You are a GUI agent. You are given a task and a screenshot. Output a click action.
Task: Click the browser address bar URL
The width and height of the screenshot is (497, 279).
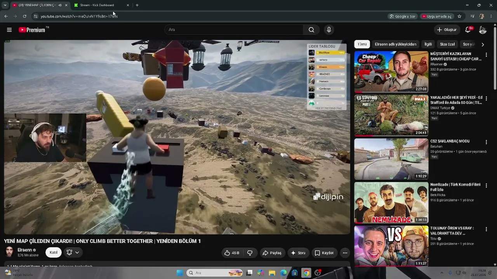click(x=79, y=16)
